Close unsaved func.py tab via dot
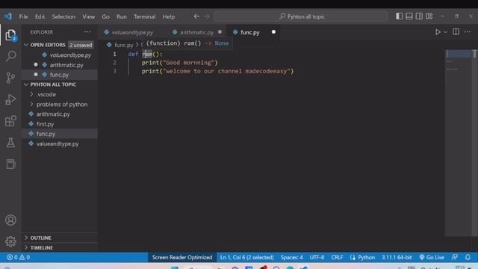The width and height of the screenshot is (478, 269). coord(273,32)
